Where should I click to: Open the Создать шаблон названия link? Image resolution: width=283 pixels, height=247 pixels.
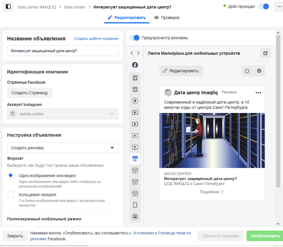pyautogui.click(x=96, y=39)
